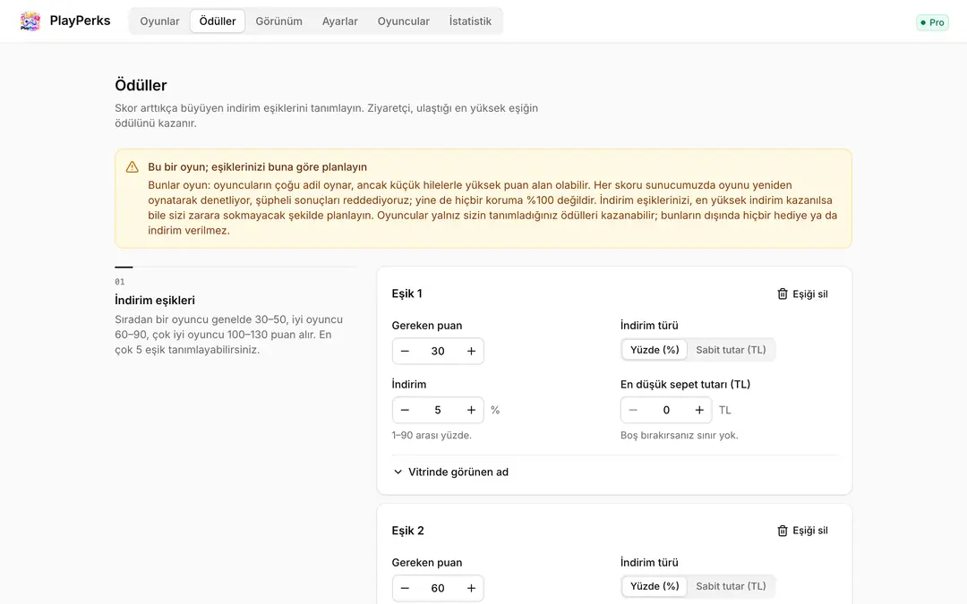Go to the Görünüm tab

coord(278,21)
